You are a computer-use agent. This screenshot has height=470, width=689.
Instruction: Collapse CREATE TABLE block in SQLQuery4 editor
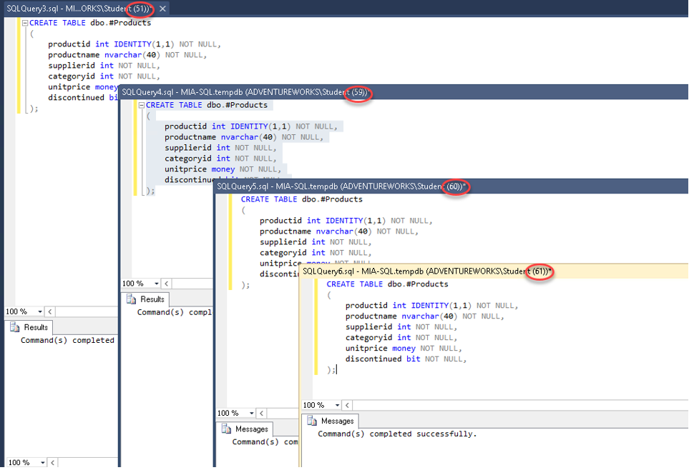(141, 105)
